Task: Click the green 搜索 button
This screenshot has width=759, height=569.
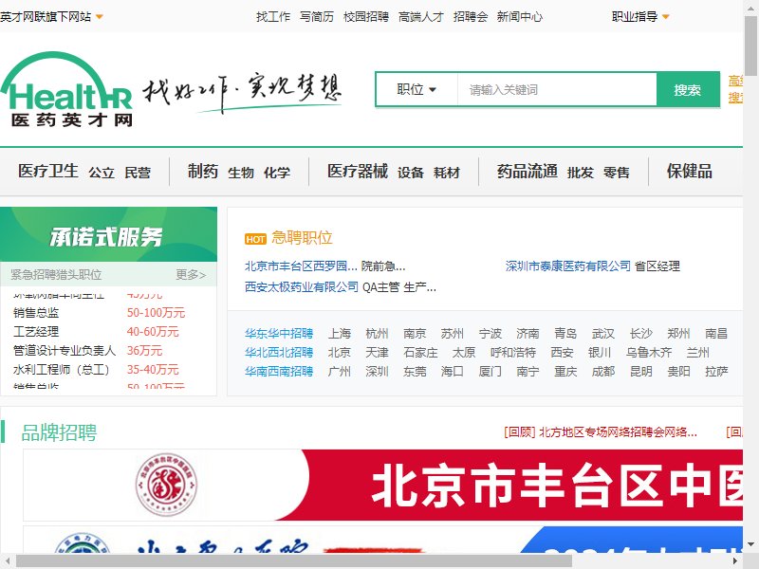Action: point(687,89)
